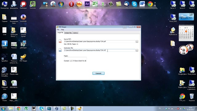Open the Help menu in PDF Shaper
197x111 pixels.
(62, 30)
